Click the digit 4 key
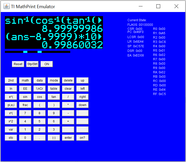This screenshot has width=186, height=162. [x=25, y=121]
